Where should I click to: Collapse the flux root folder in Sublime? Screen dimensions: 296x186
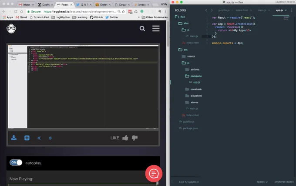click(x=180, y=17)
